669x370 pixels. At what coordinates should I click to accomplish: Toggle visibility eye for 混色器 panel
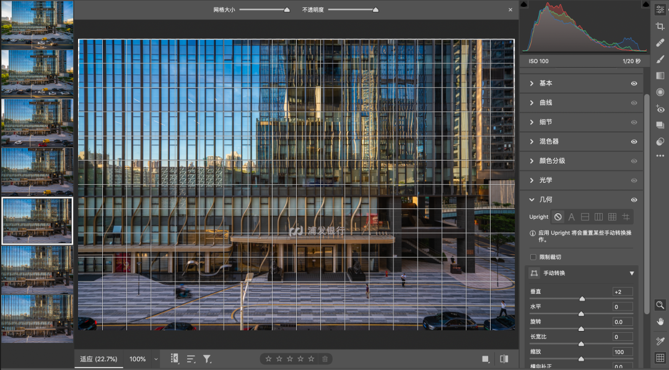coord(634,141)
